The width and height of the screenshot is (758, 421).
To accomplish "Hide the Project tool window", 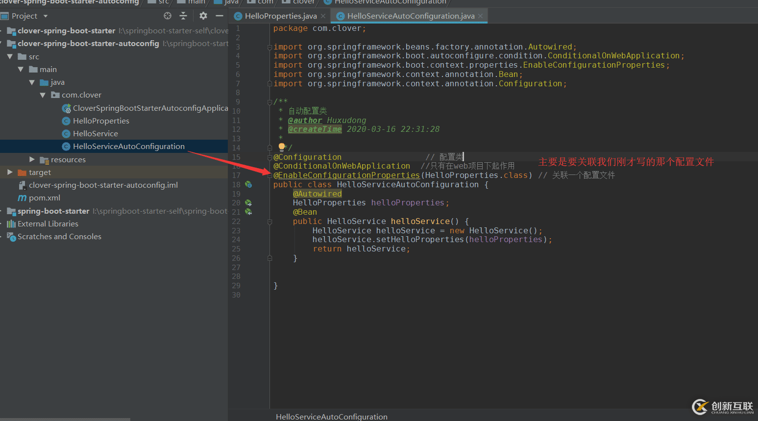I will [x=220, y=16].
